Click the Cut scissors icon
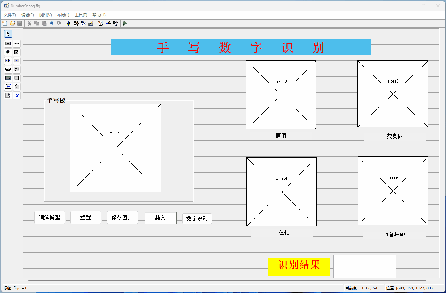The height and width of the screenshot is (293, 446). pyautogui.click(x=29, y=23)
